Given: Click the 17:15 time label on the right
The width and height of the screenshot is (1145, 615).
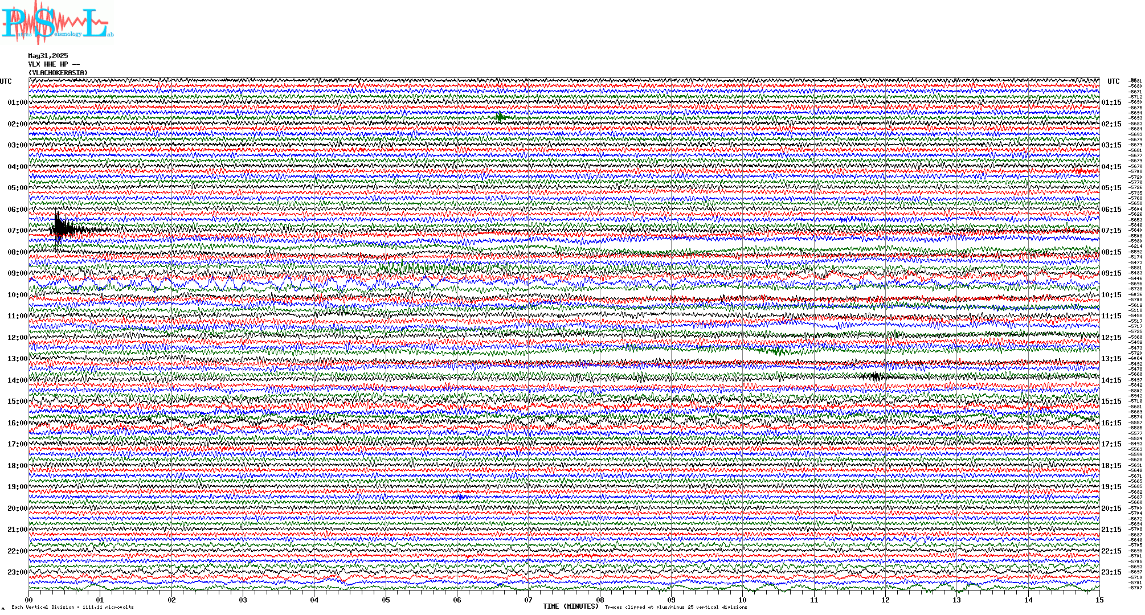Looking at the screenshot, I should click(x=1111, y=444).
